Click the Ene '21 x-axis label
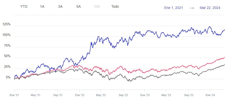 (x=14, y=95)
